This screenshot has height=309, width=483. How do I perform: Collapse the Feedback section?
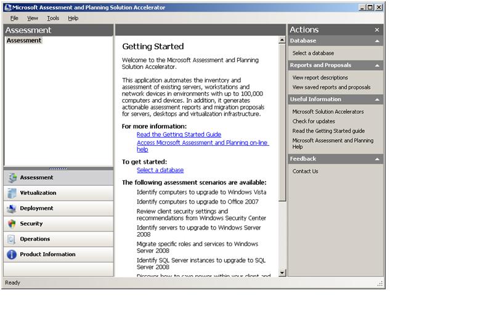377,159
